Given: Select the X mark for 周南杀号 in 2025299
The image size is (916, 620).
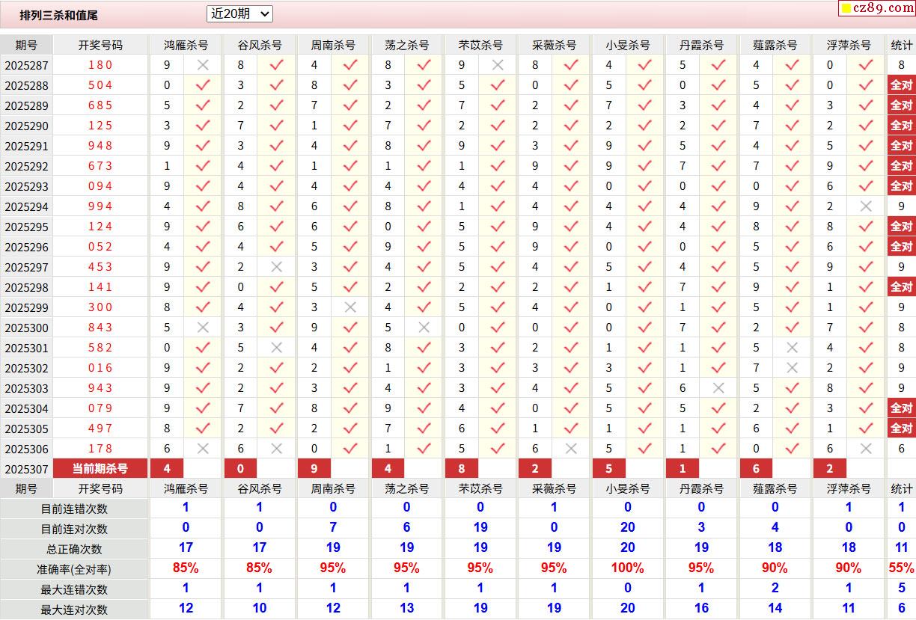Looking at the screenshot, I should pos(350,307).
